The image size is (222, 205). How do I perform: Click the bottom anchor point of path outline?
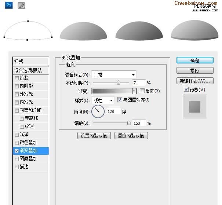coord(27,40)
